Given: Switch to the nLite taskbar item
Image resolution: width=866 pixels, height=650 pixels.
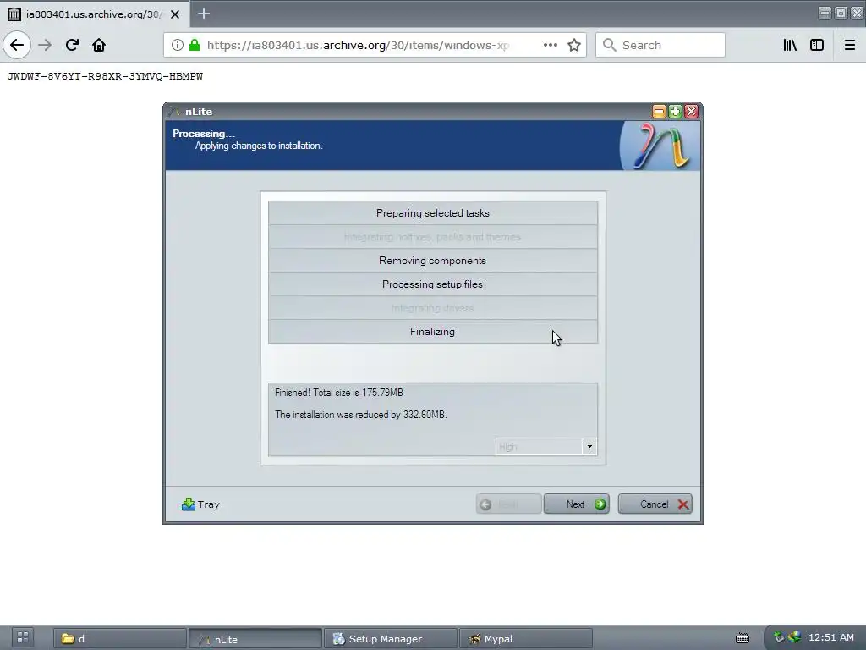Looking at the screenshot, I should (x=255, y=638).
